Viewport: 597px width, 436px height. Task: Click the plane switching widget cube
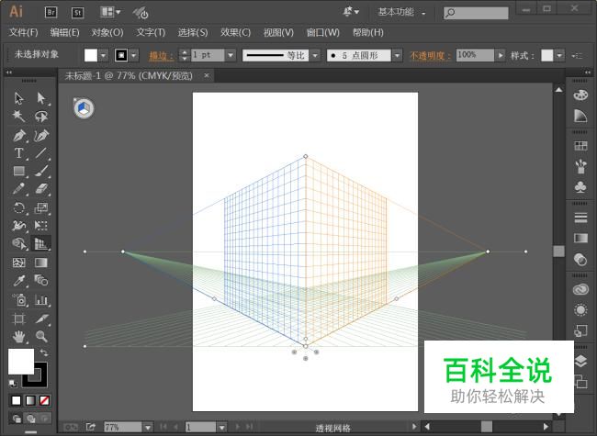84,109
